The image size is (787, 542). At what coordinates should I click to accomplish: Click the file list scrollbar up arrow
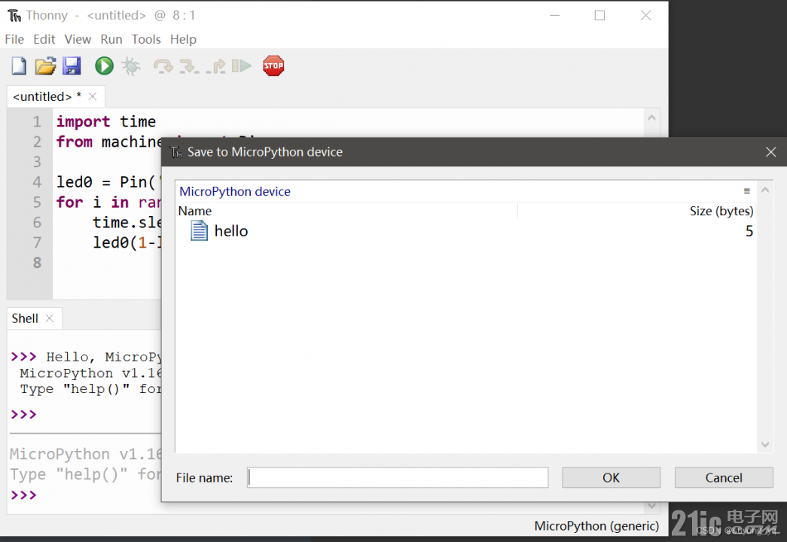pyautogui.click(x=765, y=190)
